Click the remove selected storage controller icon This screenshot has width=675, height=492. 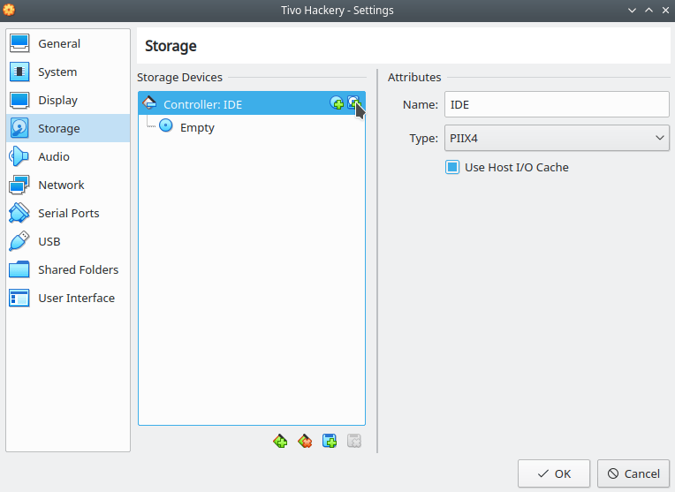coord(305,441)
